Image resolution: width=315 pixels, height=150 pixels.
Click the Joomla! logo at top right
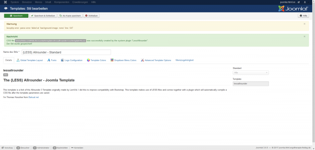[x=293, y=8]
